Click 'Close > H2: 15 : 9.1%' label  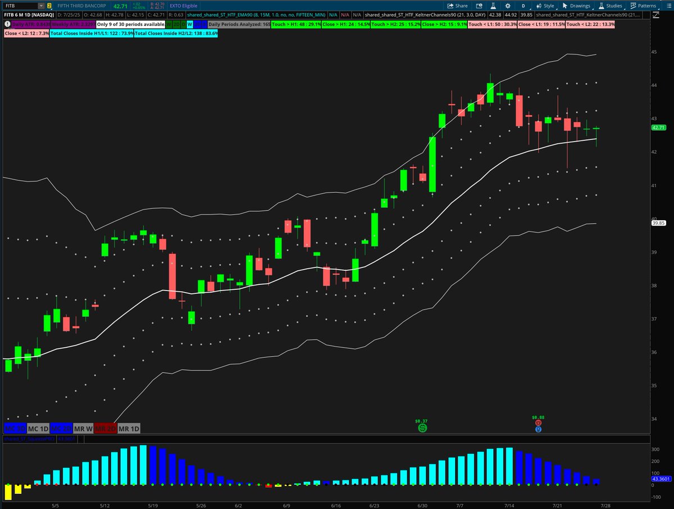click(x=444, y=24)
